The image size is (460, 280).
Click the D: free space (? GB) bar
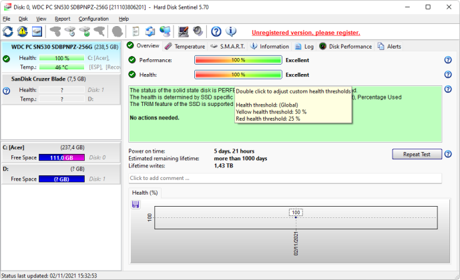61,179
